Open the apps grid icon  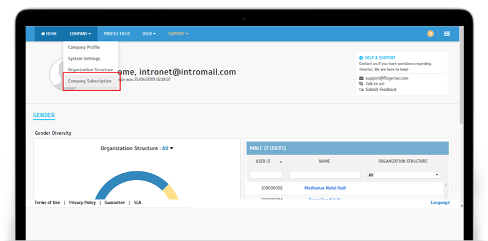tap(447, 34)
